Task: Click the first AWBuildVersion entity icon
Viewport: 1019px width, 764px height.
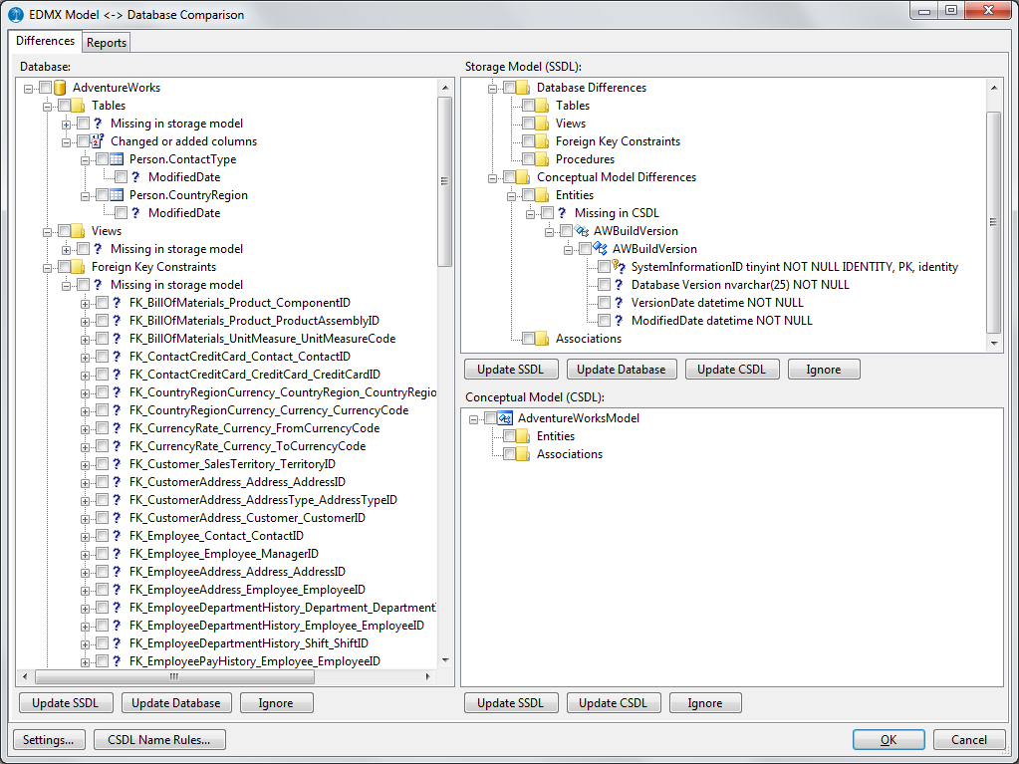Action: click(582, 231)
